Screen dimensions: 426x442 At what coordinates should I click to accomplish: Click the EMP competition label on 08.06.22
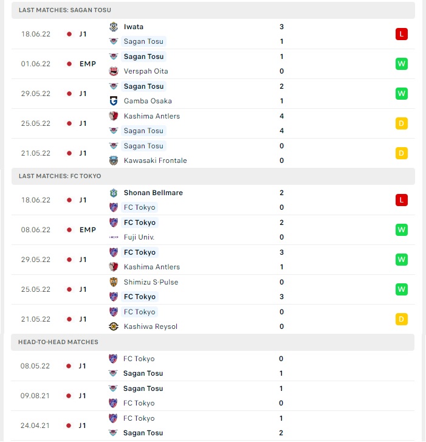pyautogui.click(x=88, y=230)
